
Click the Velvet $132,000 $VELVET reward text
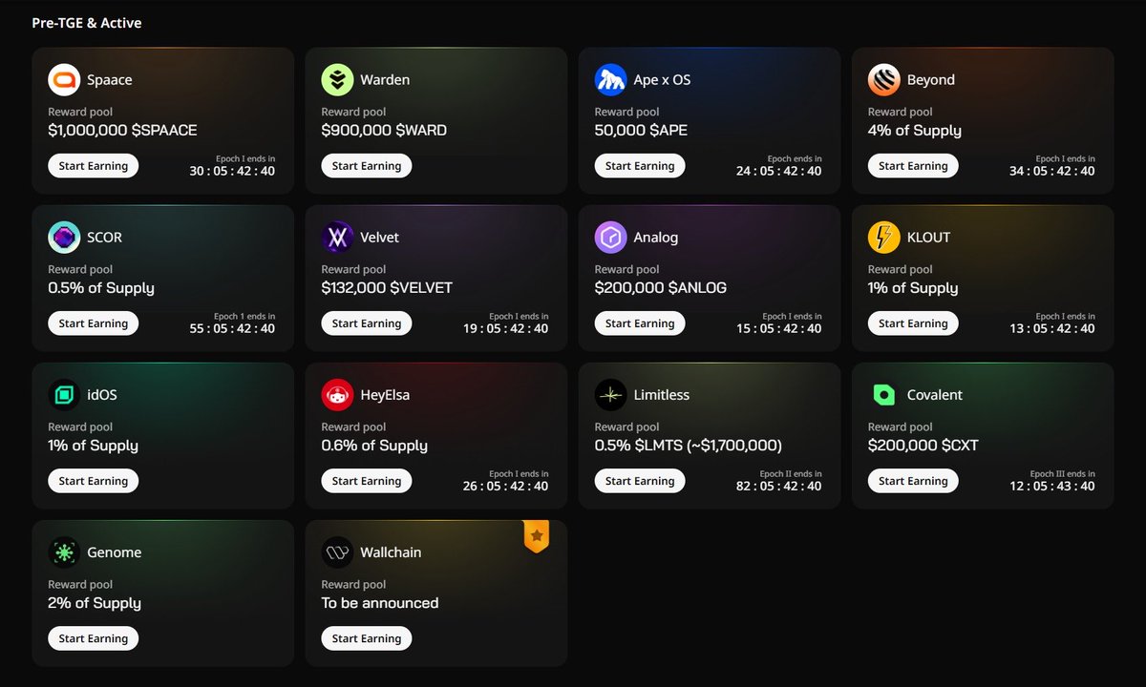[x=387, y=288]
